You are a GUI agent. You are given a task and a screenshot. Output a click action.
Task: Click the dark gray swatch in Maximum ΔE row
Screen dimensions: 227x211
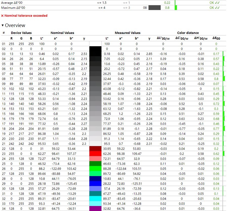click(x=154, y=8)
